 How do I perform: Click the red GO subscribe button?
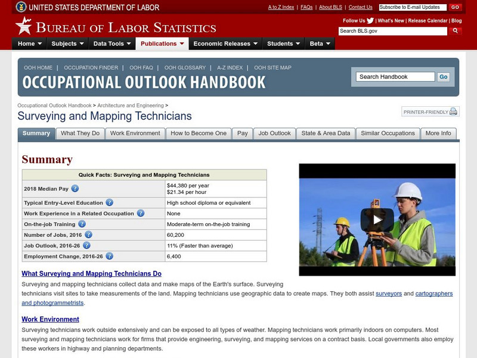[455, 7]
